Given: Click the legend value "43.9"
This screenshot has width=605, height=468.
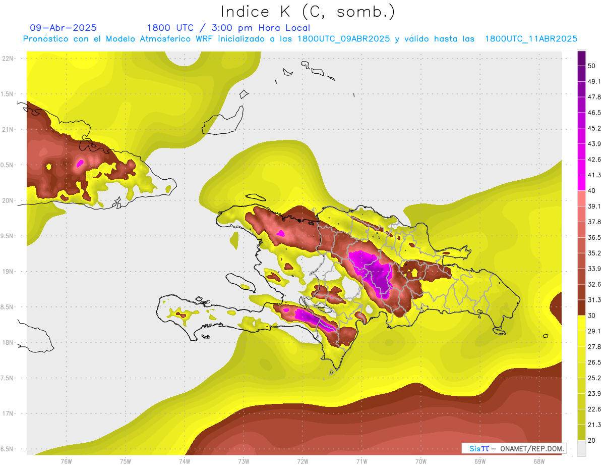Looking at the screenshot, I should (x=594, y=144).
